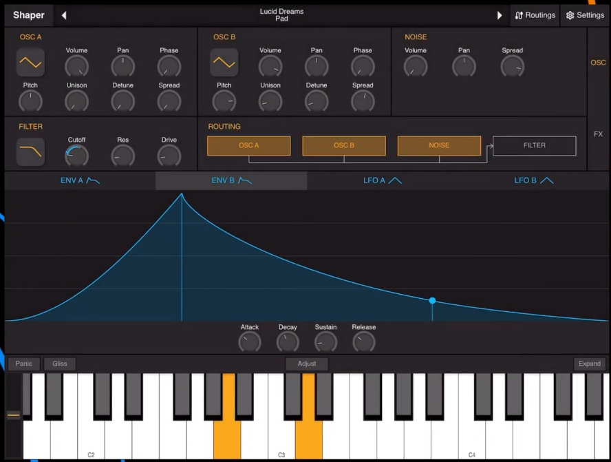This screenshot has width=611, height=462.
Task: Switch to the LFO A tab
Action: point(383,180)
